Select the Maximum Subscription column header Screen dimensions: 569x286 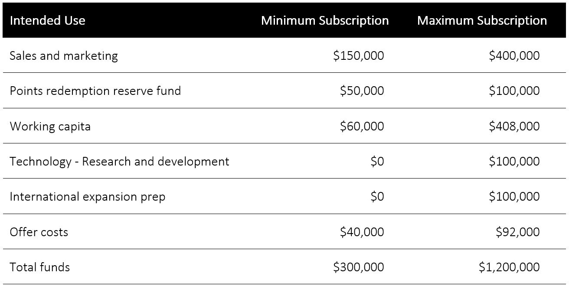coord(482,20)
